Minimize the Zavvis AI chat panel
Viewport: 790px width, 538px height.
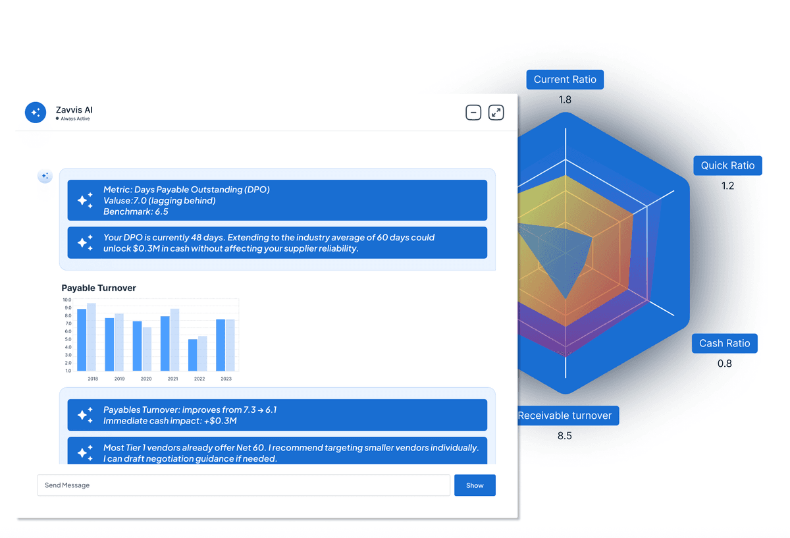pos(473,112)
